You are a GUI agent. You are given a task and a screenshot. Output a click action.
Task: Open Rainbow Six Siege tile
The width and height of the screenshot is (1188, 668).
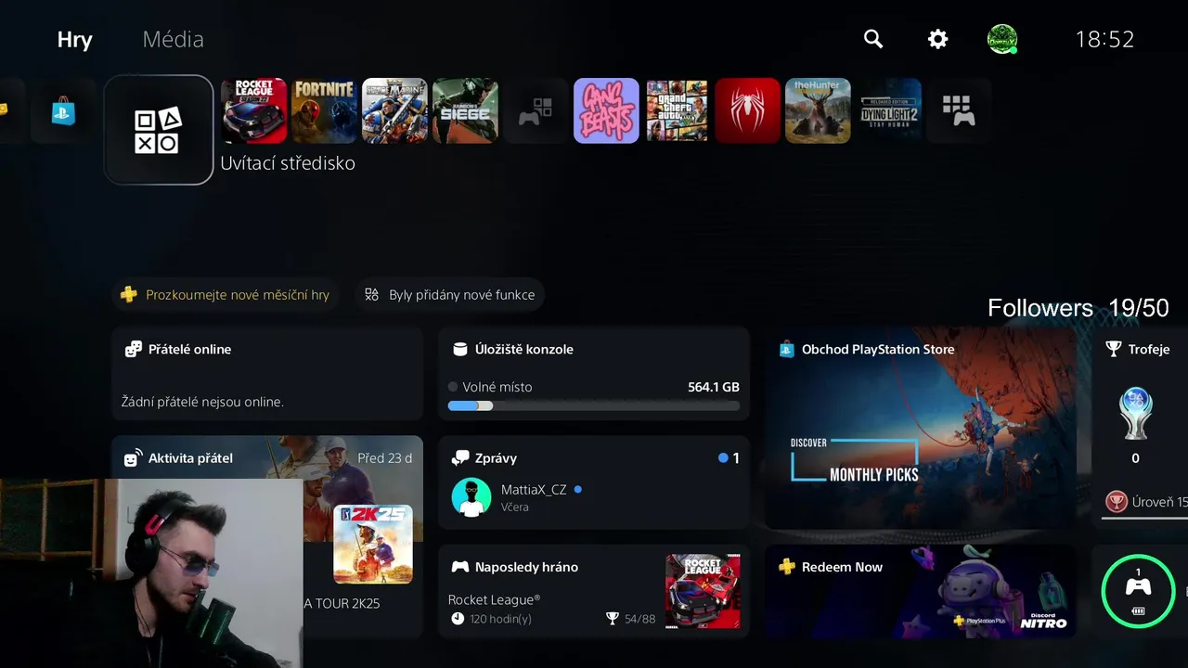click(465, 110)
